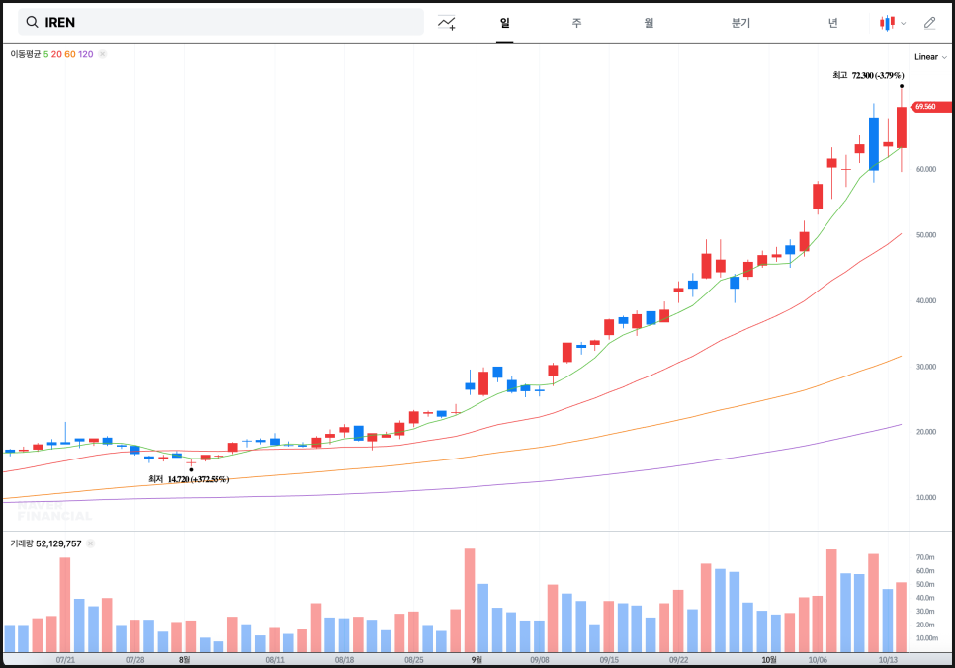Click the 최저 14.720 low price marker
This screenshot has width=955, height=668.
[189, 479]
